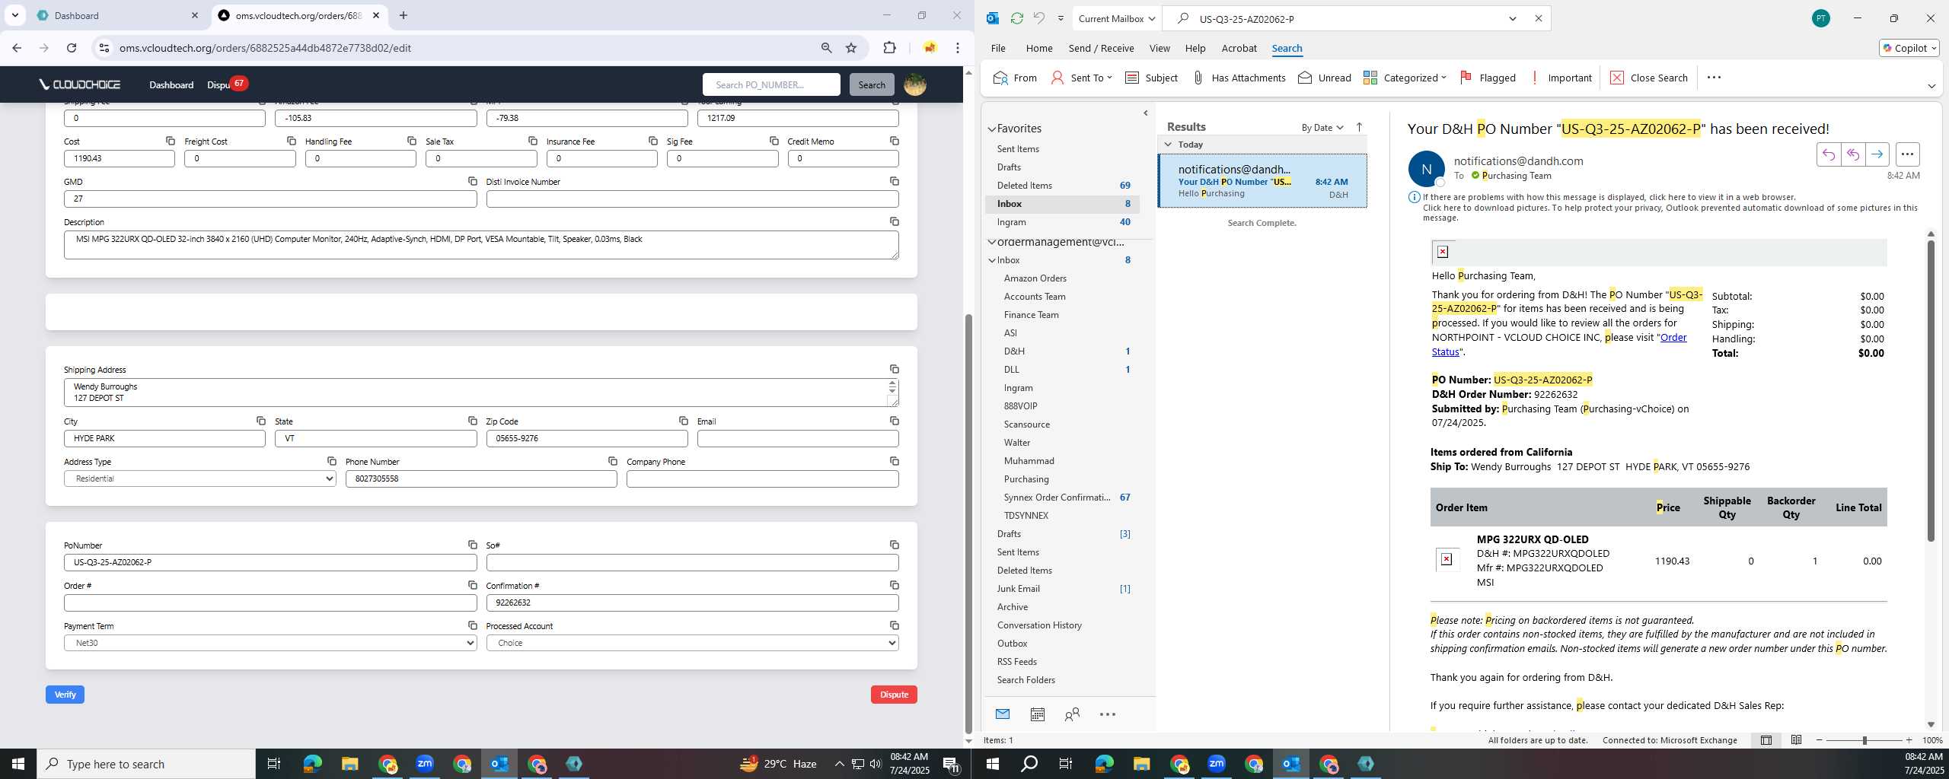
Task: Copy the Zip Code value
Action: 684,421
